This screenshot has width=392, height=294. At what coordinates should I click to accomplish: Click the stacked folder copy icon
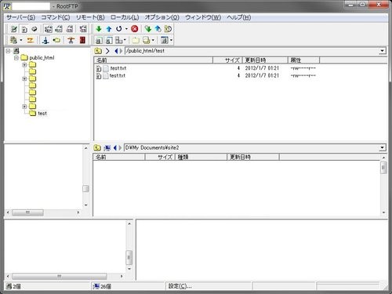147,40
